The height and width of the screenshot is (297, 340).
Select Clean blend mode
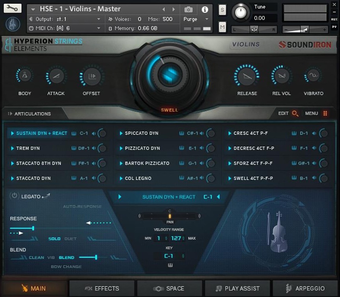pyautogui.click(x=36, y=257)
